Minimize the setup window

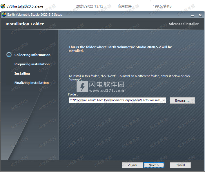click(192, 15)
